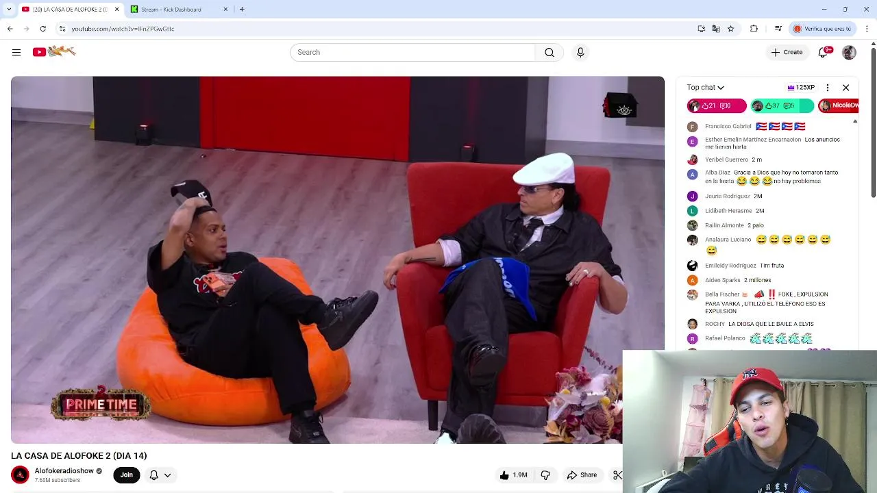Close the live chat panel
Image resolution: width=877 pixels, height=493 pixels.
[x=845, y=88]
